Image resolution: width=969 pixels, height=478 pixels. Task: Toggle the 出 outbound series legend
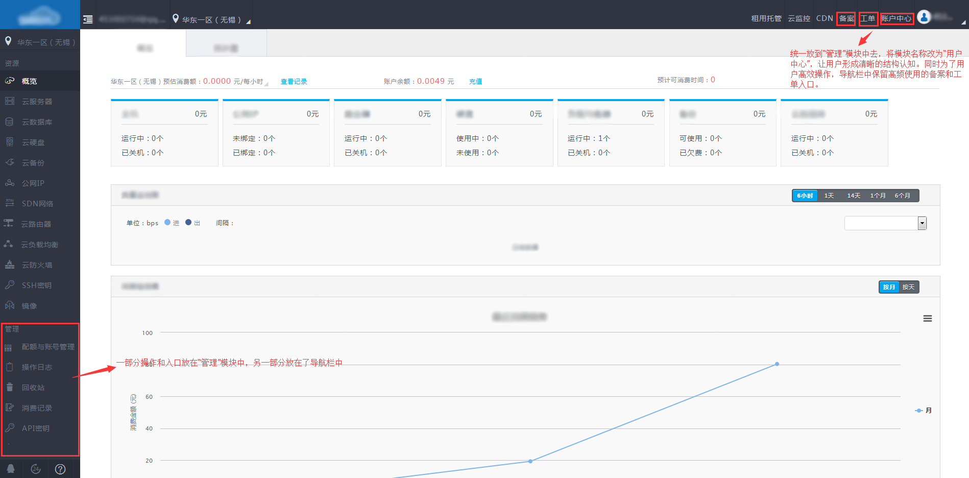click(193, 223)
